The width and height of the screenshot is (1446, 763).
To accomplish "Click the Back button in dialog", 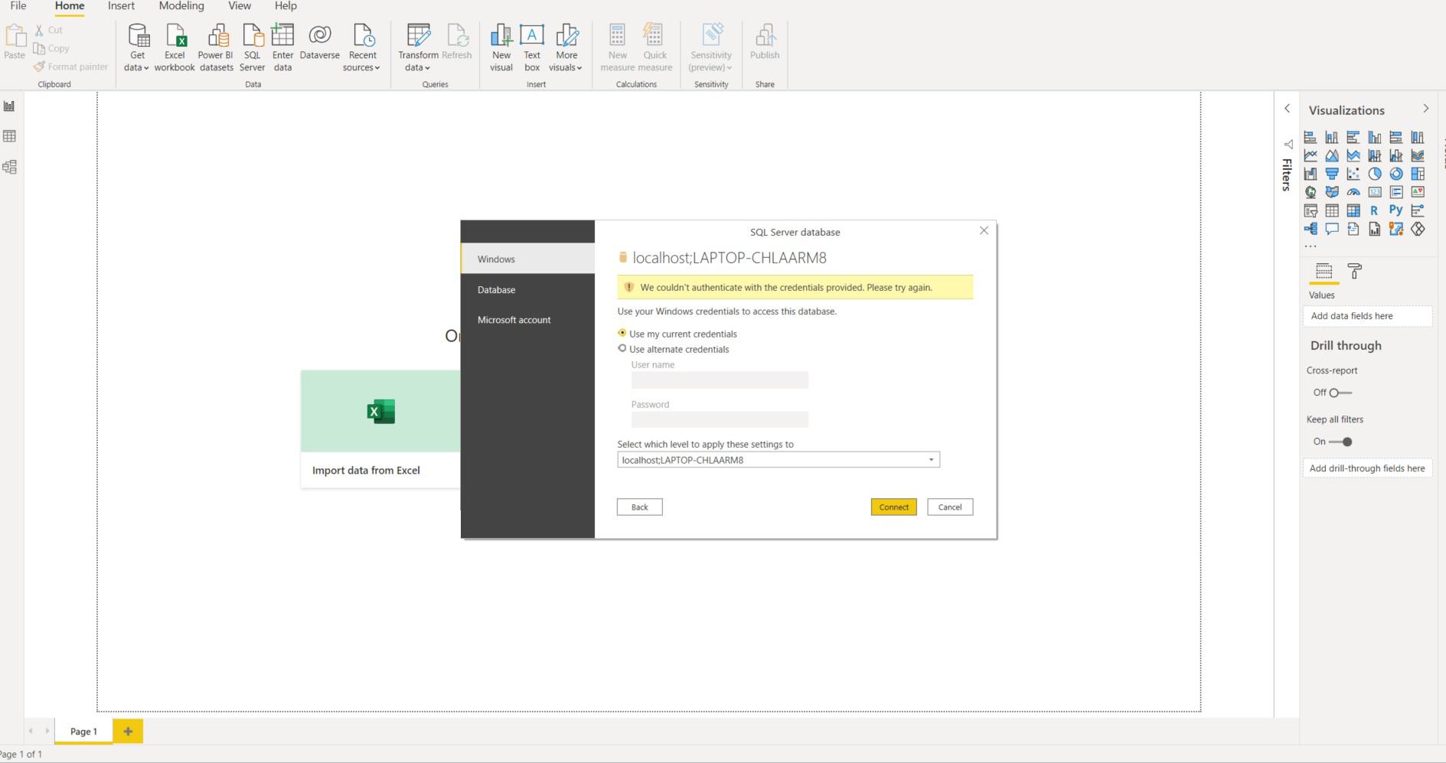I will 639,507.
